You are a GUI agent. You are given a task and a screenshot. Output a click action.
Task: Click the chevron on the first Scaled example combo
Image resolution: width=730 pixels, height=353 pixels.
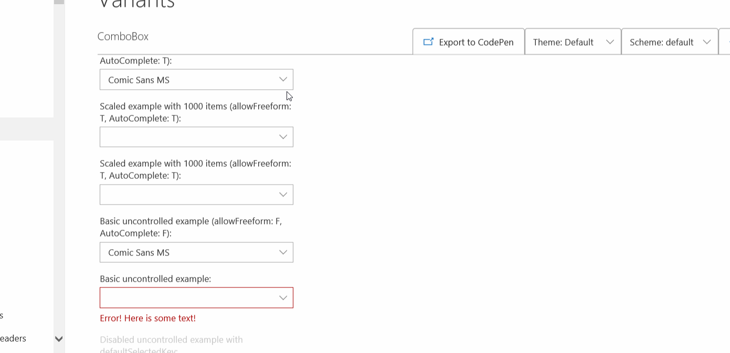(283, 137)
